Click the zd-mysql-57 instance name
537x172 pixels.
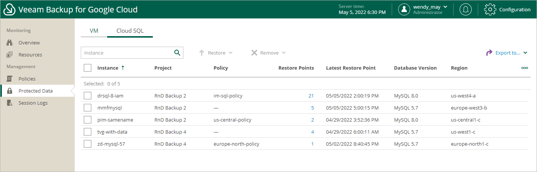coord(111,144)
